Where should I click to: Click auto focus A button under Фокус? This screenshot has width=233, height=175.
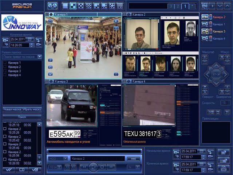[x=222, y=57]
